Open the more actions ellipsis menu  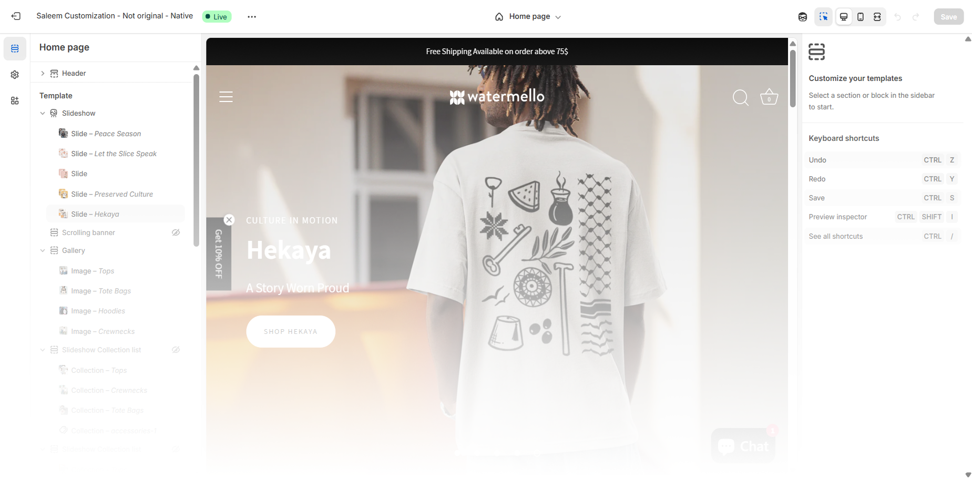(252, 17)
